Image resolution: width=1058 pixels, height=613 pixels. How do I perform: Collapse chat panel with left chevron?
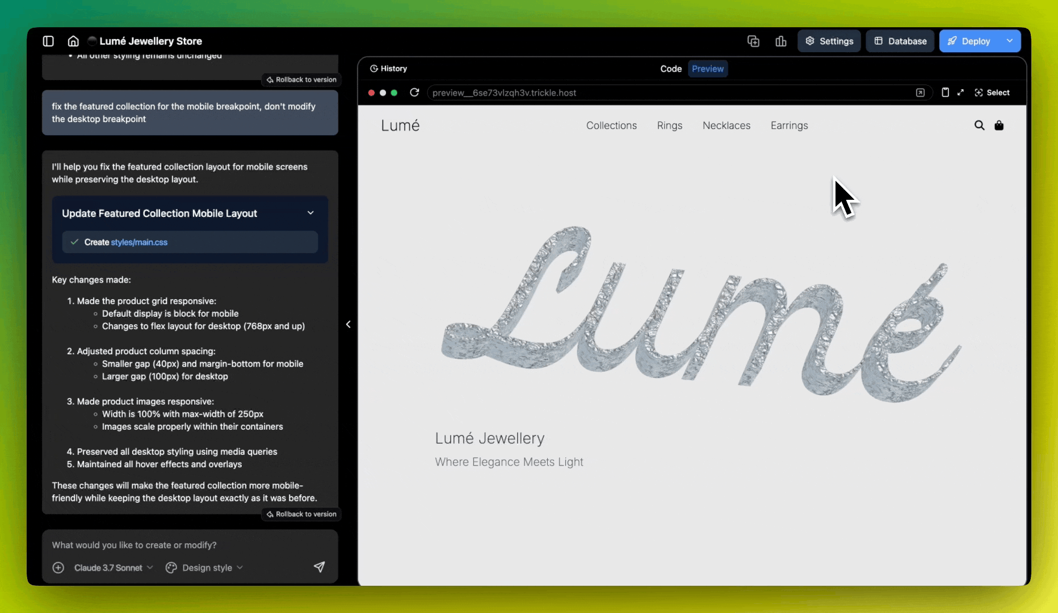pos(349,325)
